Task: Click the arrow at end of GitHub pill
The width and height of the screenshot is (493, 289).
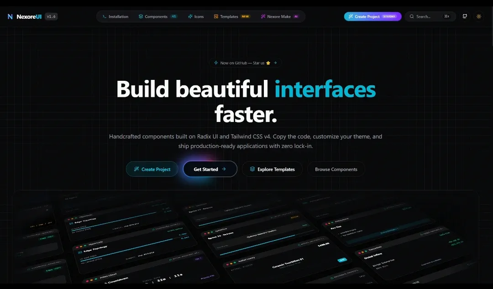Action: tap(275, 63)
